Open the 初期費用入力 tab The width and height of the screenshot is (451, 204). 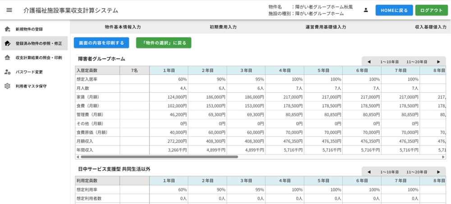[223, 27]
